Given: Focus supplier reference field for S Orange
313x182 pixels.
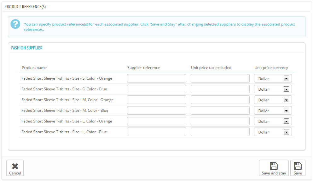Looking at the screenshot, I should [x=156, y=78].
